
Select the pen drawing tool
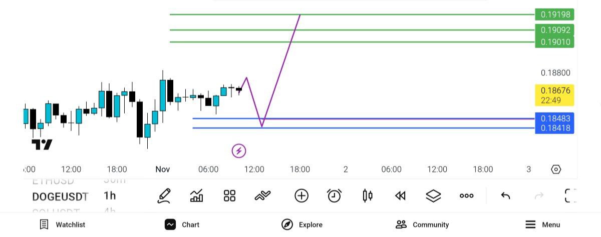pos(164,196)
